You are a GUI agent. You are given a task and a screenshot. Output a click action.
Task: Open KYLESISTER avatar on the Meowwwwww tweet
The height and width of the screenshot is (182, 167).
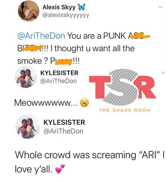pyautogui.click(x=26, y=77)
